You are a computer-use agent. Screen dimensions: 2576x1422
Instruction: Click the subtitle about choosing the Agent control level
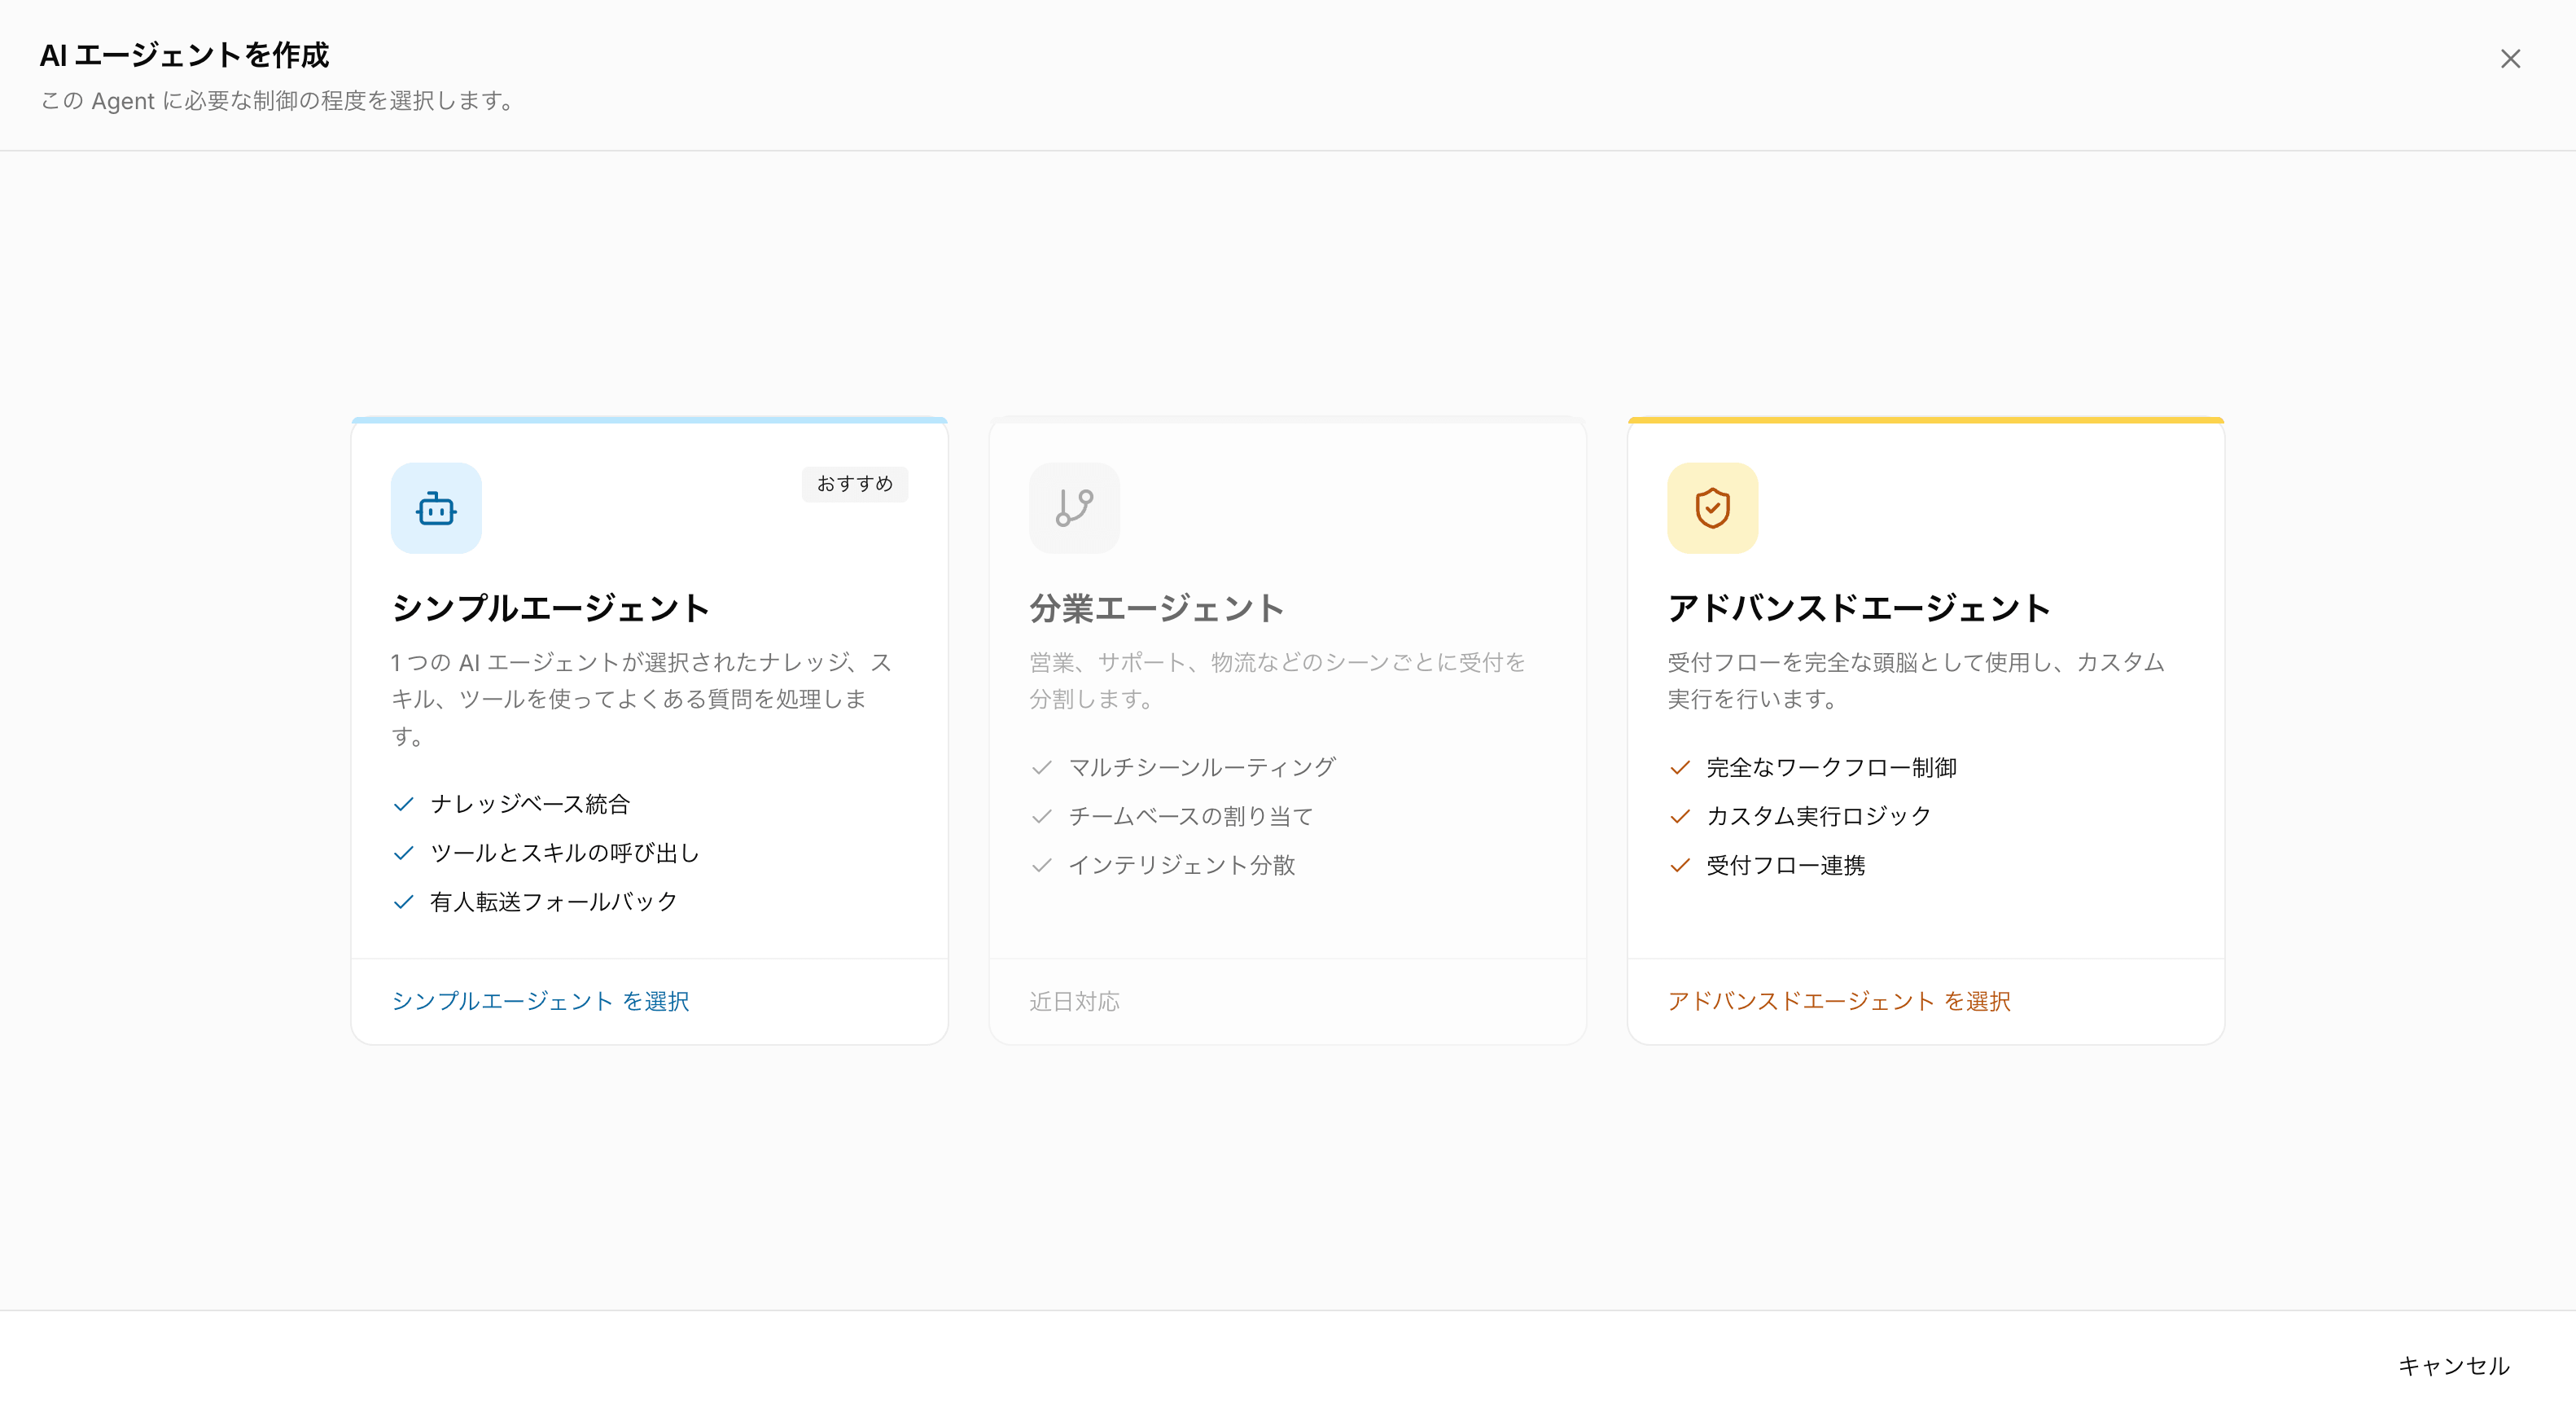[x=278, y=101]
